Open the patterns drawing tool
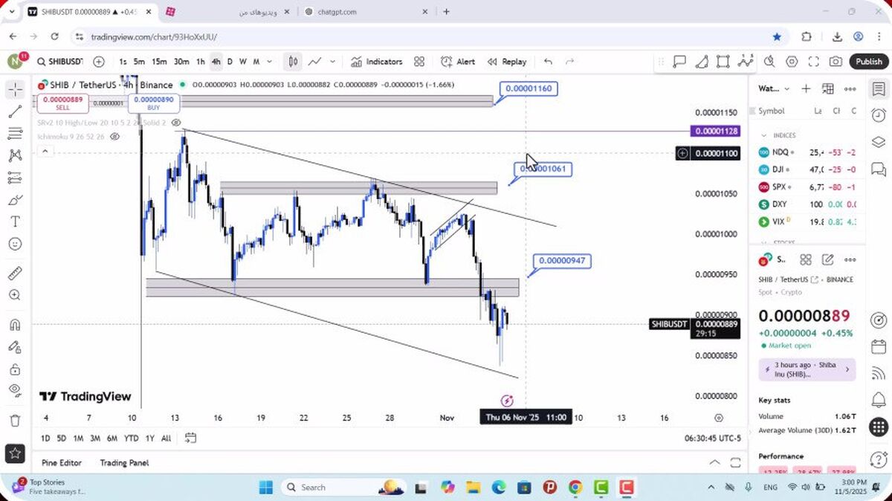The image size is (892, 501). pos(15,156)
